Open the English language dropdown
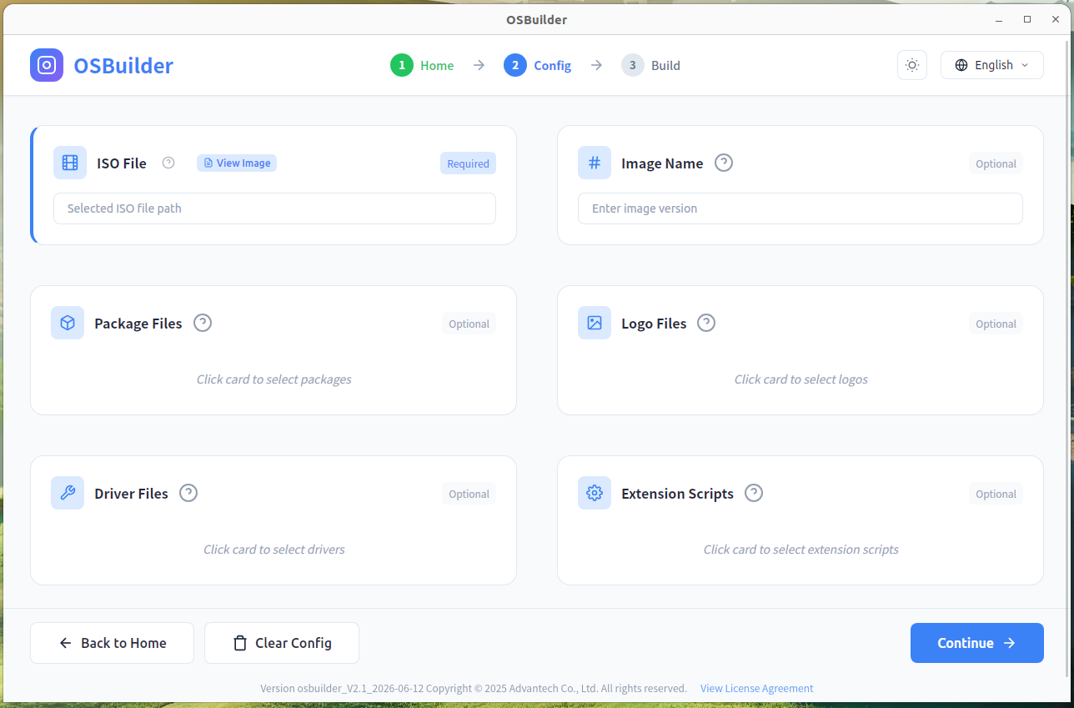The height and width of the screenshot is (708, 1074). coord(992,65)
